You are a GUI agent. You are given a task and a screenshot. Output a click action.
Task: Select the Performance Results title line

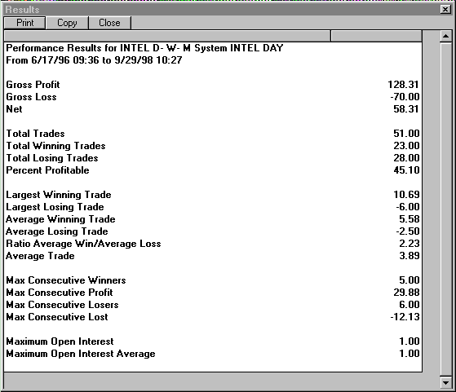144,48
